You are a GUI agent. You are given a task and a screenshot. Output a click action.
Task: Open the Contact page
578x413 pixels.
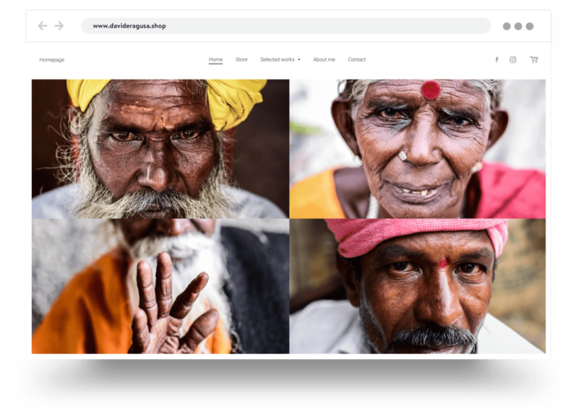click(x=356, y=60)
